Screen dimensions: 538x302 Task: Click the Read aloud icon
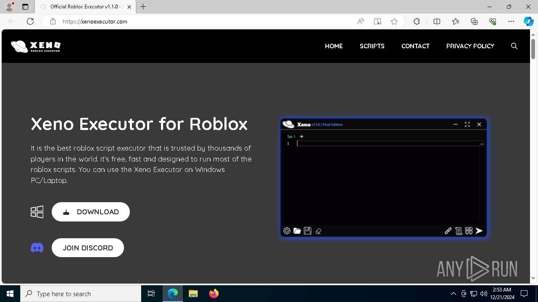[361, 21]
